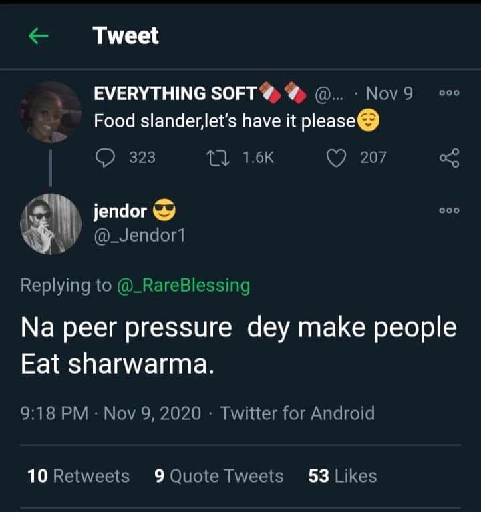Open the Twitter for Android source link

point(297,413)
